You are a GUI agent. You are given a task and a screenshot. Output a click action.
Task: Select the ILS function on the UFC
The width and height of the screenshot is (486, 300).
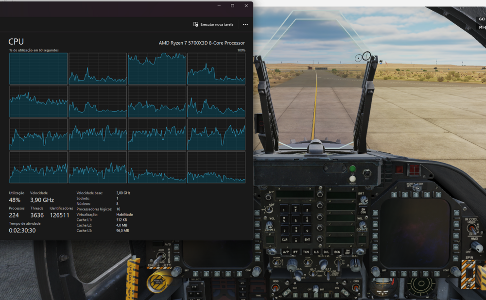click(x=316, y=252)
